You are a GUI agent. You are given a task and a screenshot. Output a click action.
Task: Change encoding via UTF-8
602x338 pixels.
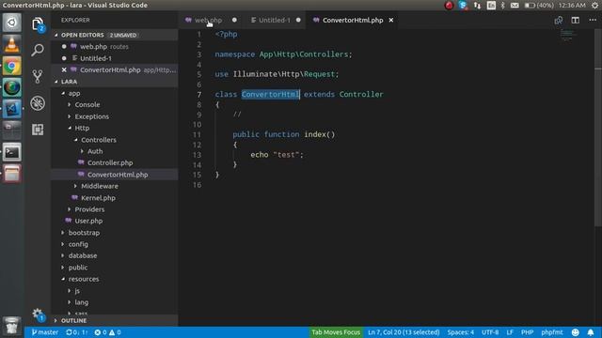click(x=490, y=332)
